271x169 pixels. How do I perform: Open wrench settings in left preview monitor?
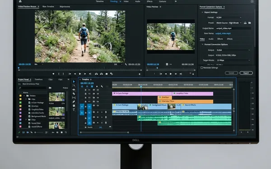click(x=126, y=64)
